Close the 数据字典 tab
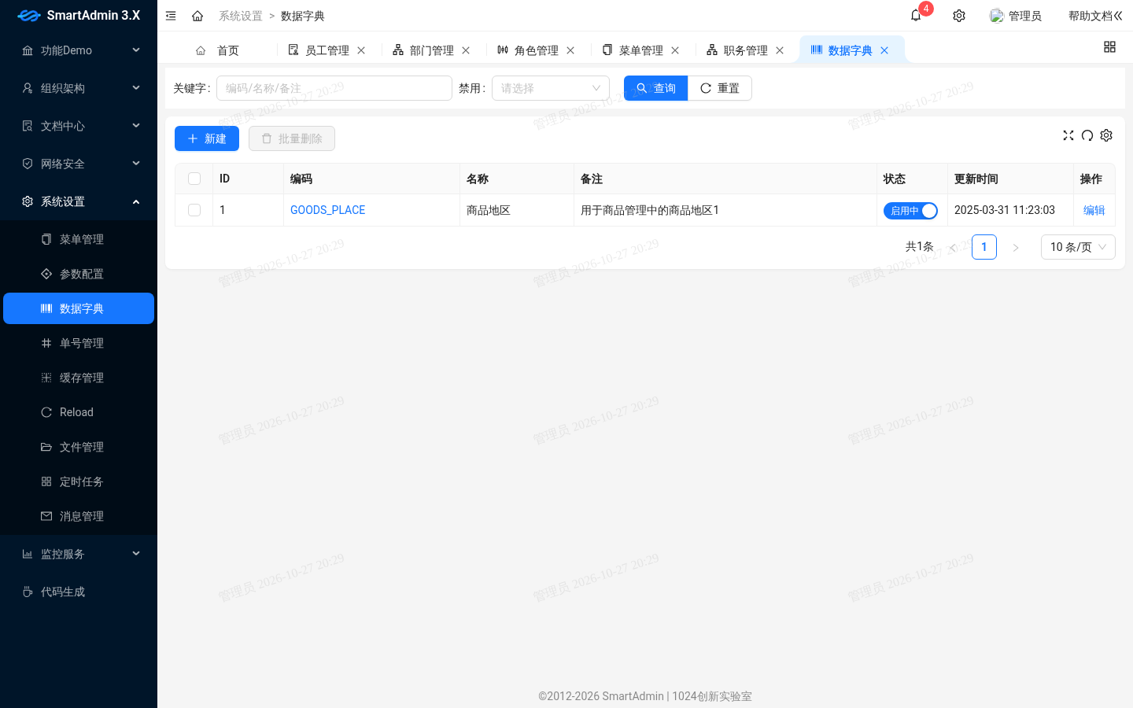 pos(884,50)
